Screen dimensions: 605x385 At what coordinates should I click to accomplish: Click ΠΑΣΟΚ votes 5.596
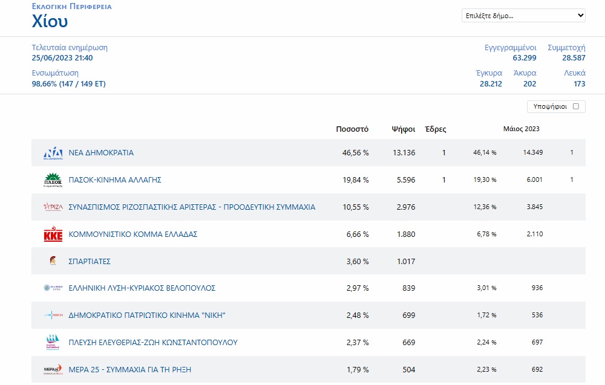click(x=406, y=180)
